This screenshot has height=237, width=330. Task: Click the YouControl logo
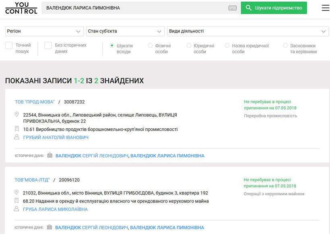pos(21,8)
